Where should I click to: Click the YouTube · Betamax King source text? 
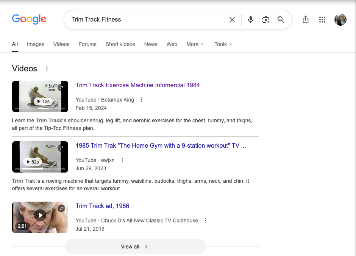point(105,100)
